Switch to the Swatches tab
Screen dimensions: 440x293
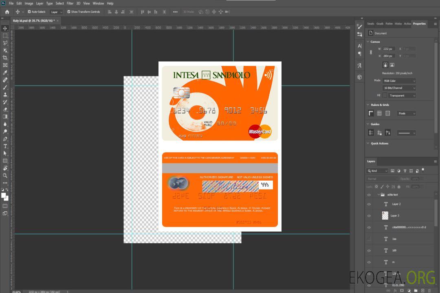pyautogui.click(x=370, y=24)
